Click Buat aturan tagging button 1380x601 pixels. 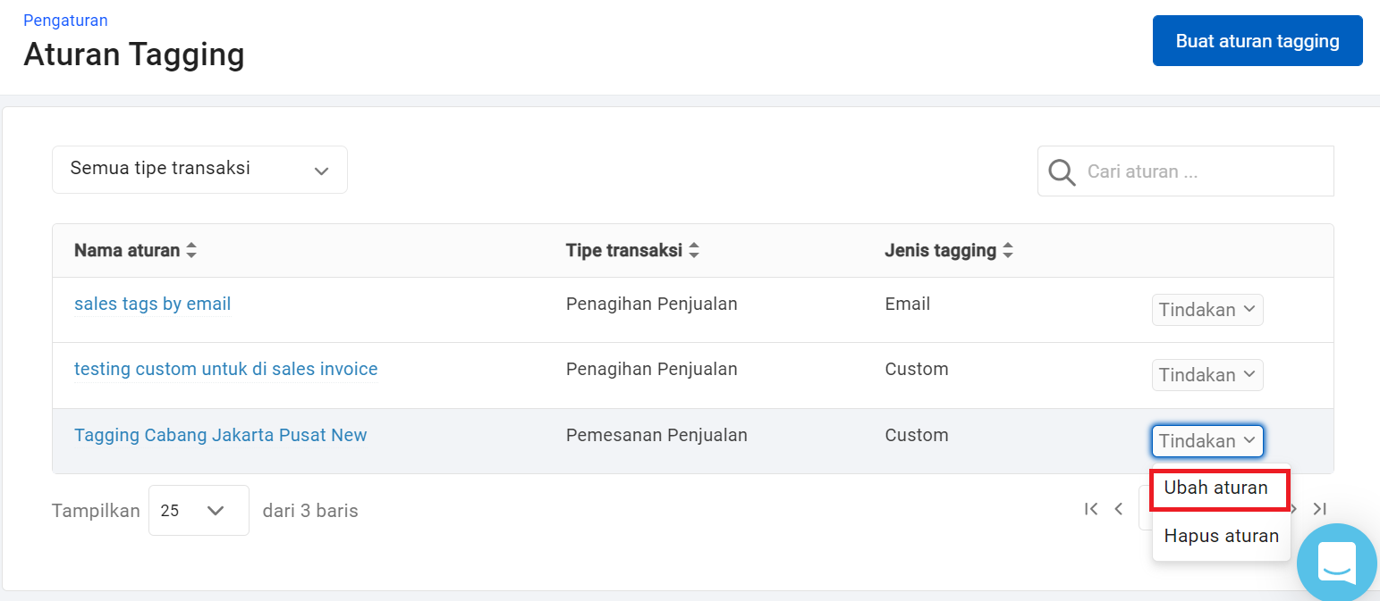[1257, 41]
